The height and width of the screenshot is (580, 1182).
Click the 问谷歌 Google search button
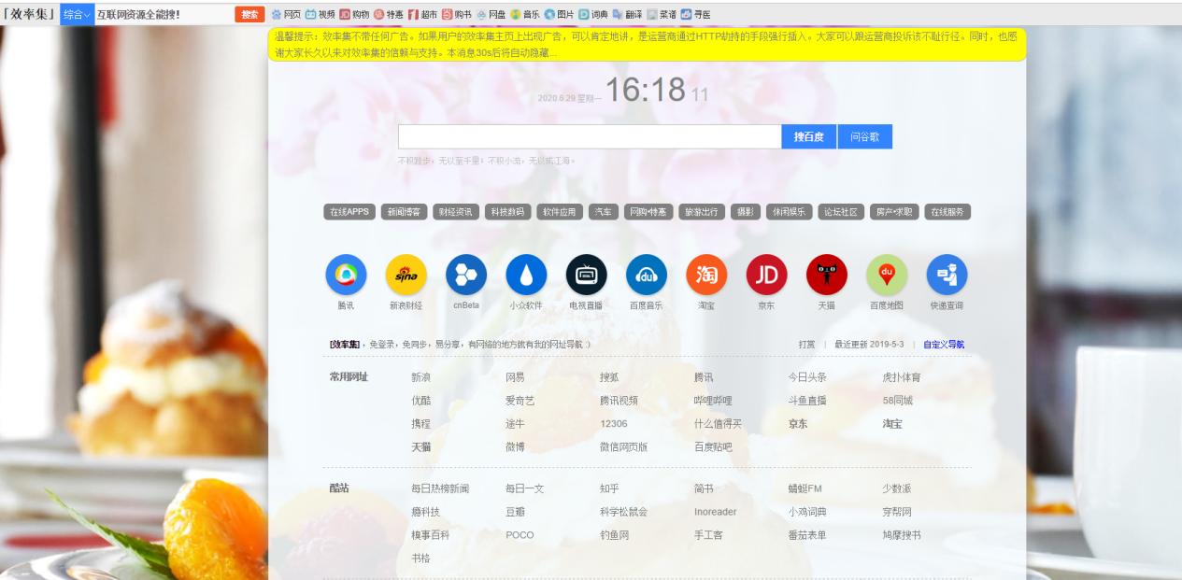click(862, 135)
